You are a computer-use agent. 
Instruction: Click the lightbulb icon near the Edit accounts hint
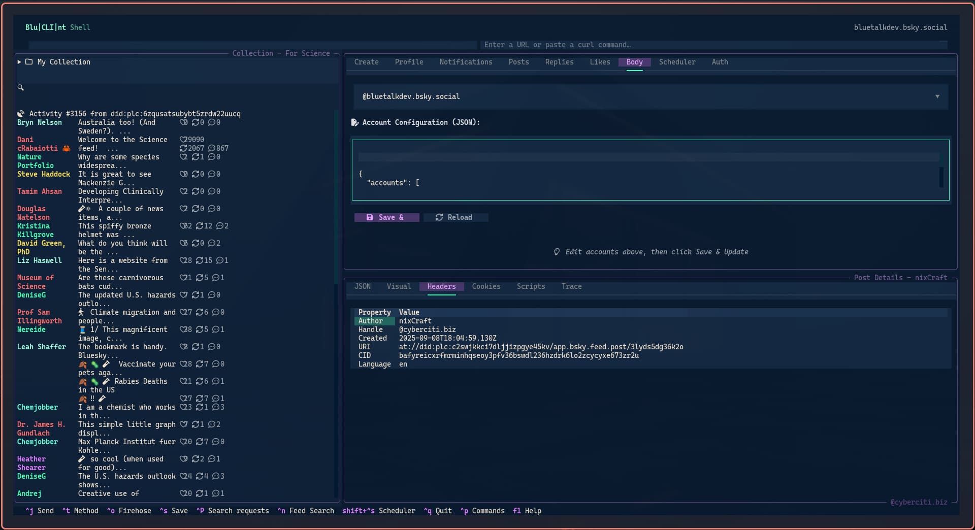pos(557,251)
